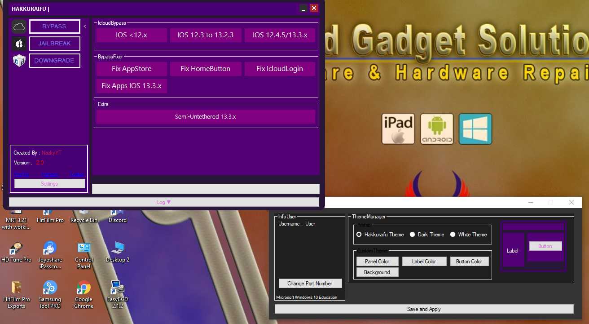Close the theme settings window

pyautogui.click(x=571, y=202)
